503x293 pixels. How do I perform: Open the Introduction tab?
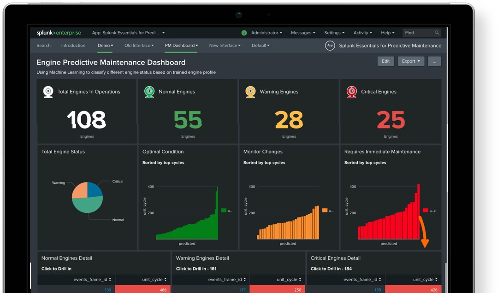pos(73,46)
